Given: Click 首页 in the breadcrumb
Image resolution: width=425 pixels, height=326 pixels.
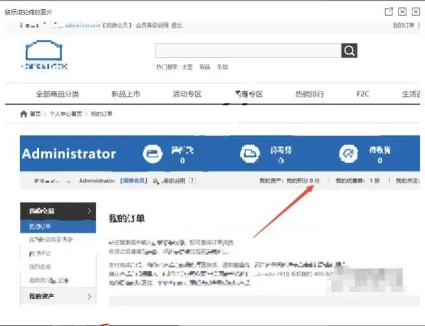Looking at the screenshot, I should point(35,114).
